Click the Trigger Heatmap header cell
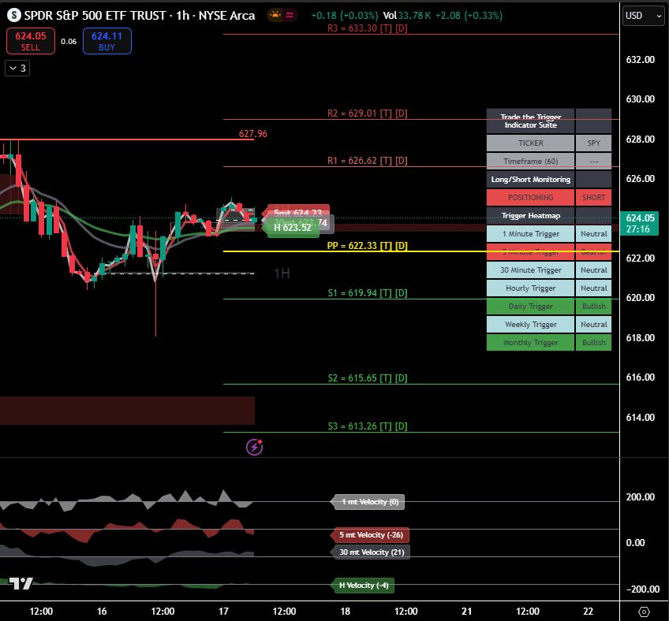This screenshot has width=669, height=621. click(531, 216)
